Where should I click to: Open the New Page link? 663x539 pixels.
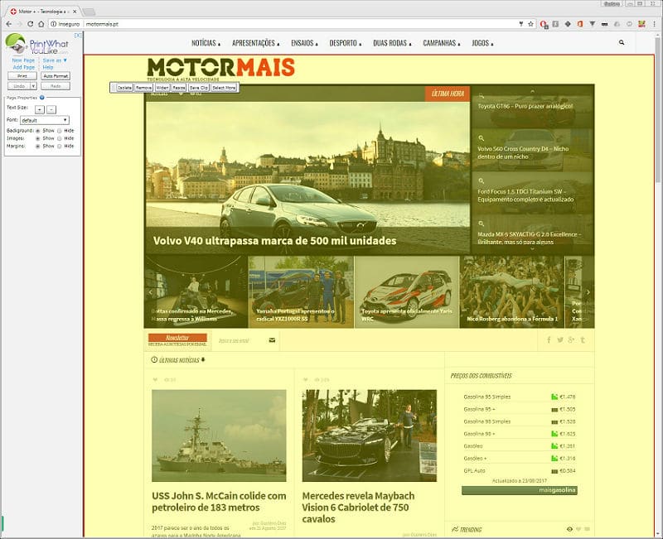[x=23, y=60]
